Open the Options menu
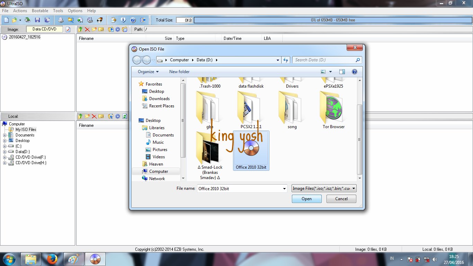 point(75,11)
